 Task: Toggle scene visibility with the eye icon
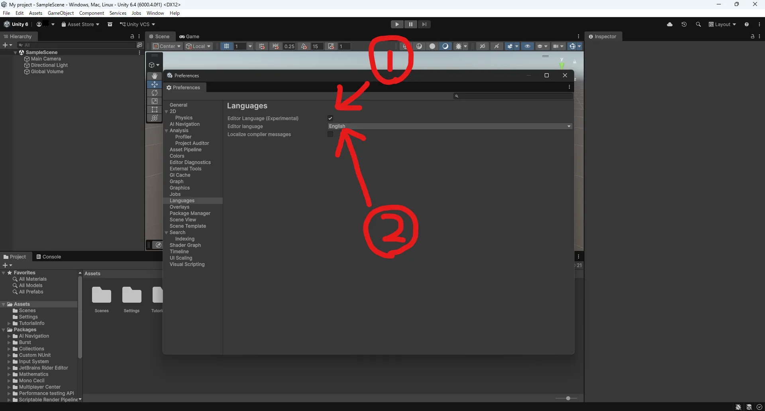coord(528,46)
